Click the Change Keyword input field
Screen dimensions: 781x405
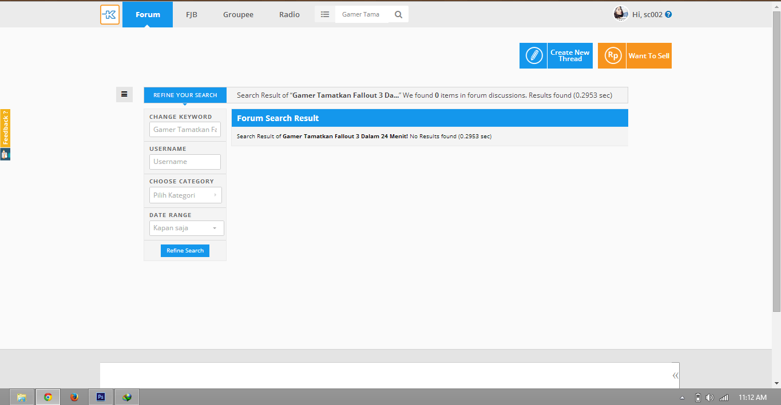point(185,130)
